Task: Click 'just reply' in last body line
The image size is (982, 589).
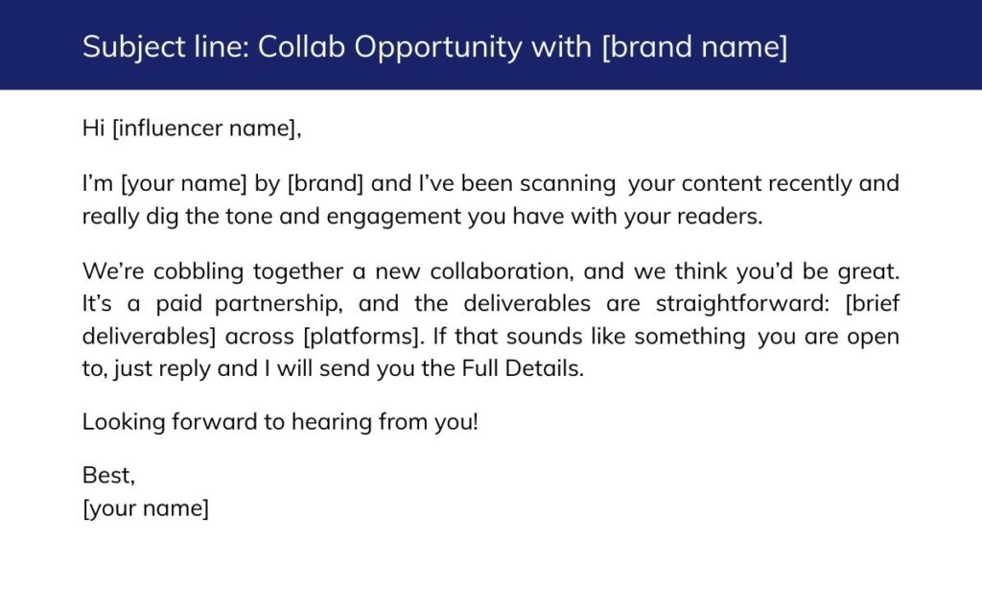Action: tap(161, 369)
